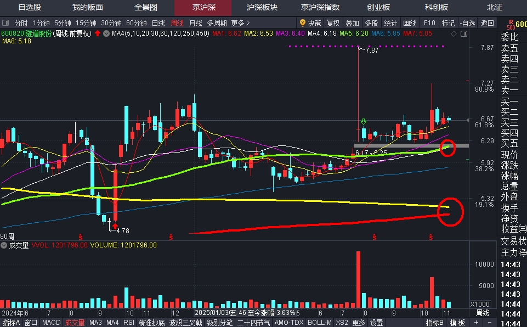Open 更多 indicators in bottom bar
The width and height of the screenshot is (527, 327).
pos(359,323)
